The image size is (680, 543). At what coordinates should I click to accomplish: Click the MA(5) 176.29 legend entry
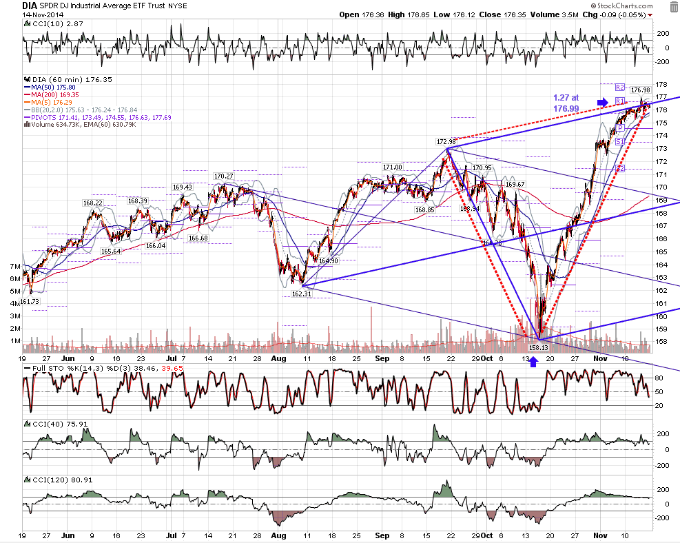pos(48,103)
